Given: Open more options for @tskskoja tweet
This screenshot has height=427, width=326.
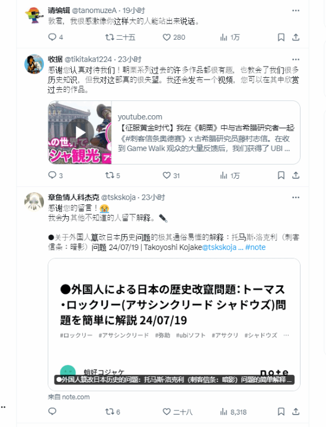Looking at the screenshot, I should coord(296,197).
